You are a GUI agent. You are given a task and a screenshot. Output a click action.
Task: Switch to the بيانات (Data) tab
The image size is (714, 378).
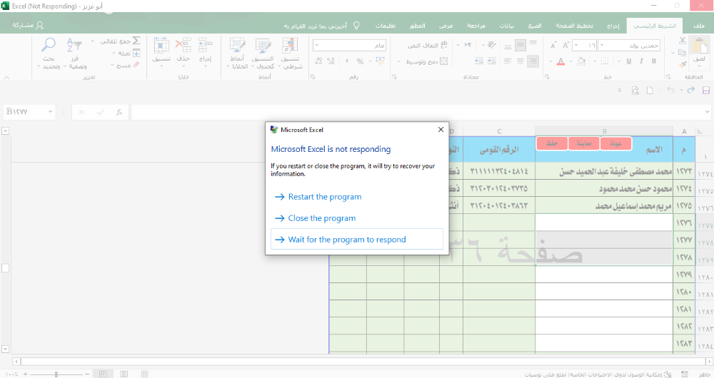click(x=506, y=26)
